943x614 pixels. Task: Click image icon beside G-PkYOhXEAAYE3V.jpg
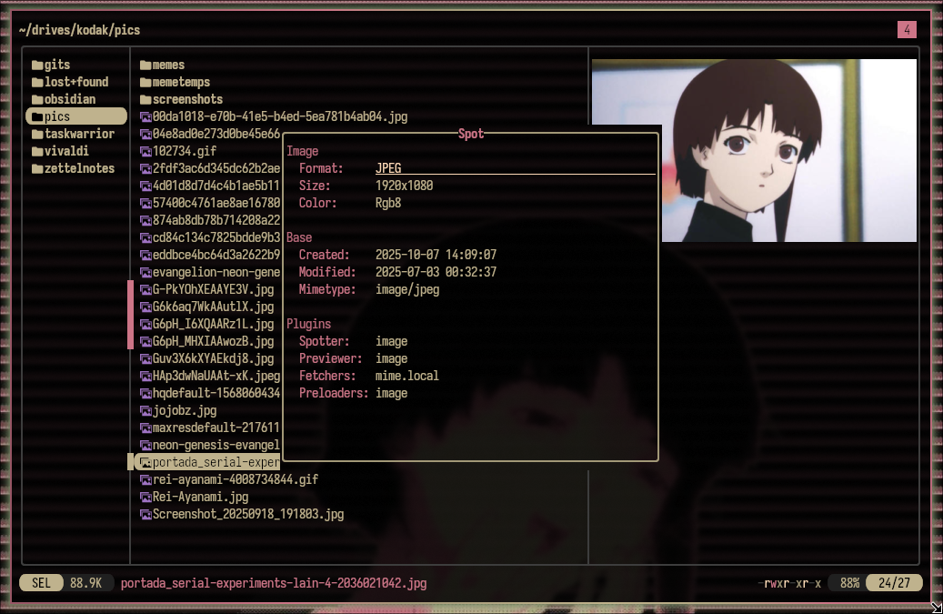click(145, 290)
